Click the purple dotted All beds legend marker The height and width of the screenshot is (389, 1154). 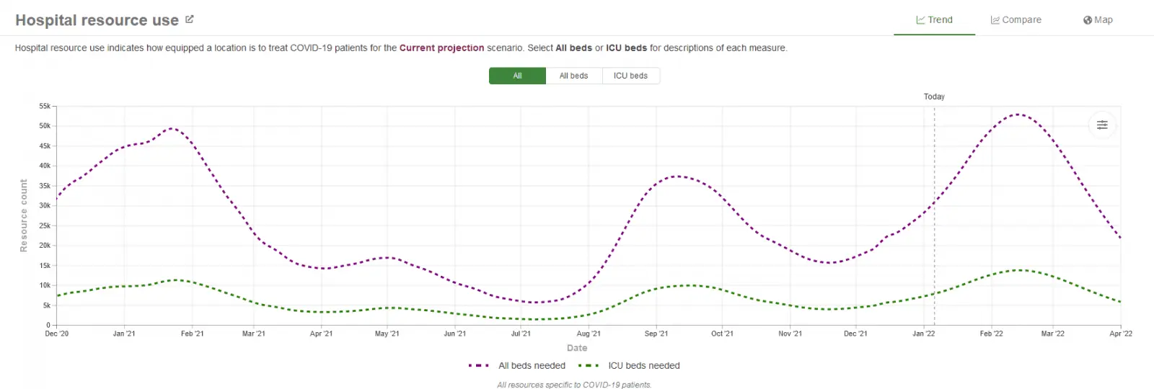[x=479, y=366]
